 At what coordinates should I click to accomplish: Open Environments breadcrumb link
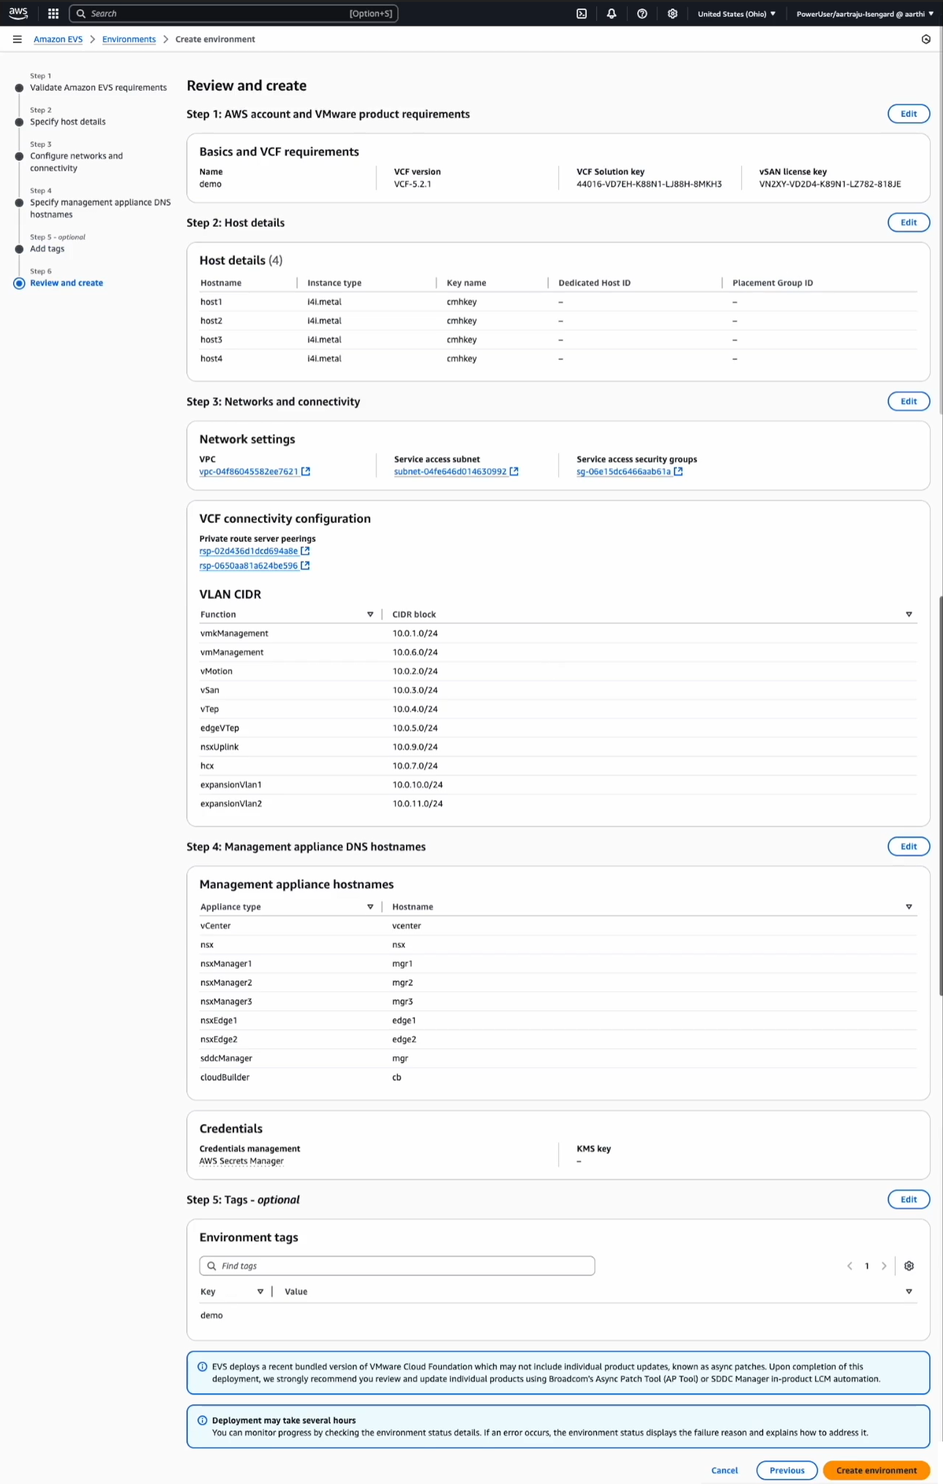point(129,39)
